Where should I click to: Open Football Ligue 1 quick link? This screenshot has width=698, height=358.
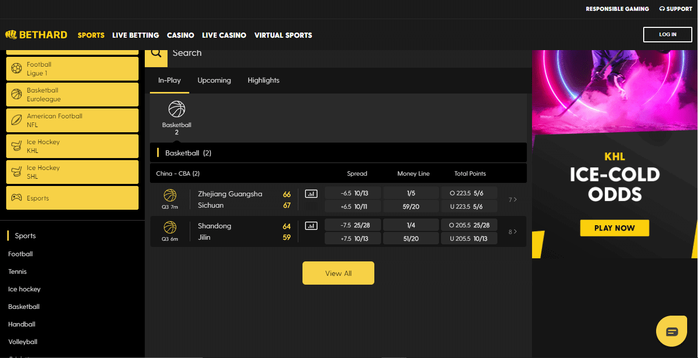pyautogui.click(x=72, y=69)
